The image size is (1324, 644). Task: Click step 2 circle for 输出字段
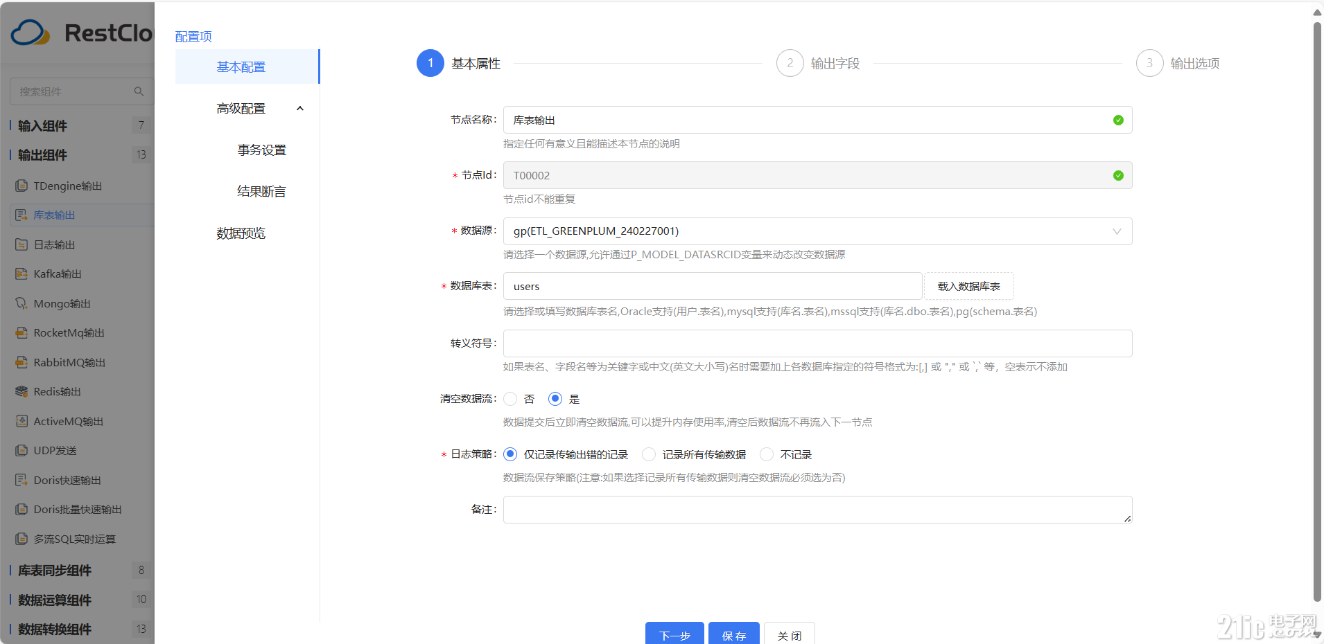pyautogui.click(x=790, y=63)
